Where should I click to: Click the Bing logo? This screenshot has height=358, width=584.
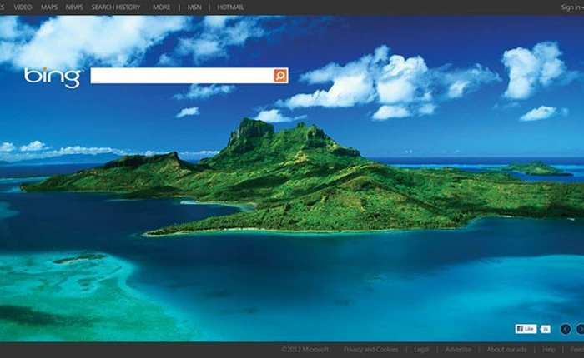click(52, 77)
